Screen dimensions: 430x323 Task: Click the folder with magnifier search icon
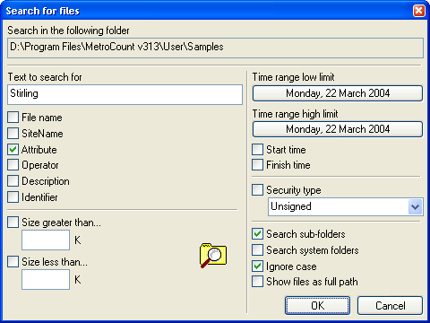click(x=213, y=255)
